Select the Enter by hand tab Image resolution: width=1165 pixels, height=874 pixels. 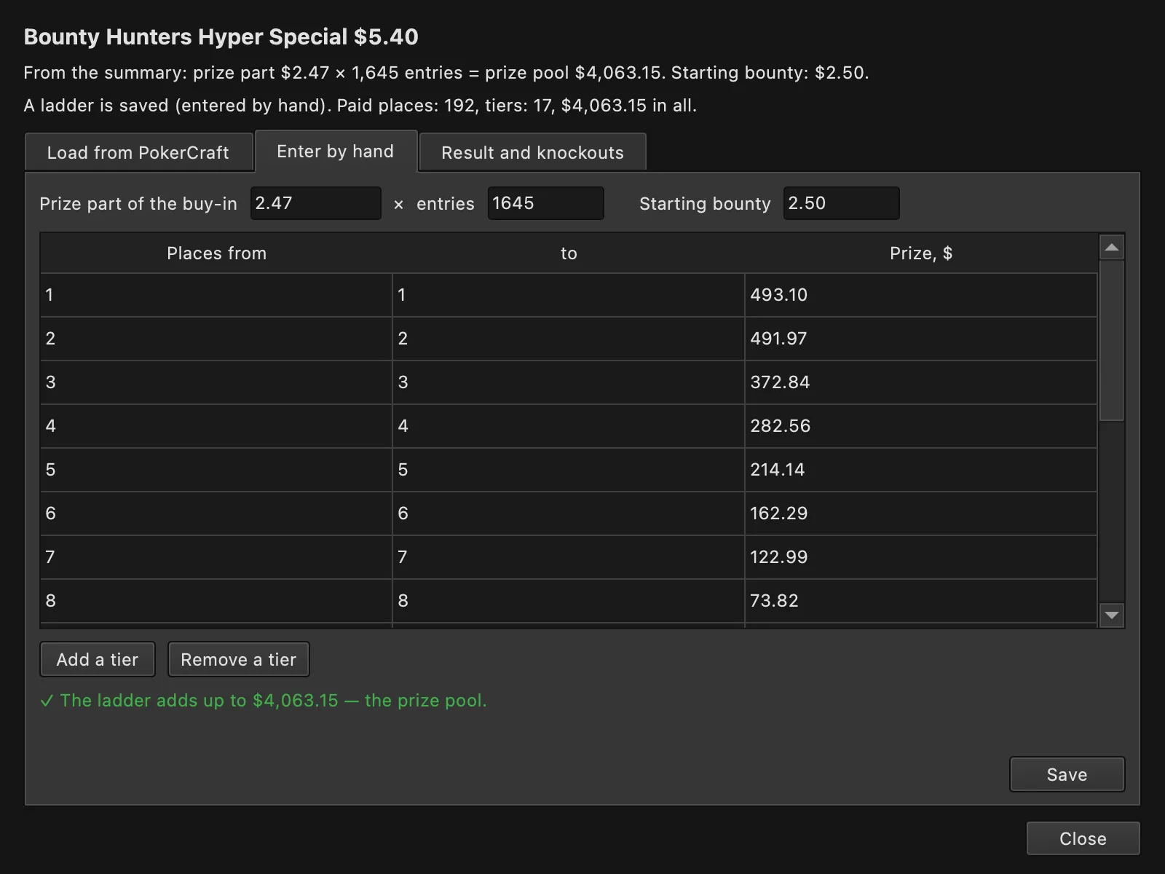(x=336, y=151)
